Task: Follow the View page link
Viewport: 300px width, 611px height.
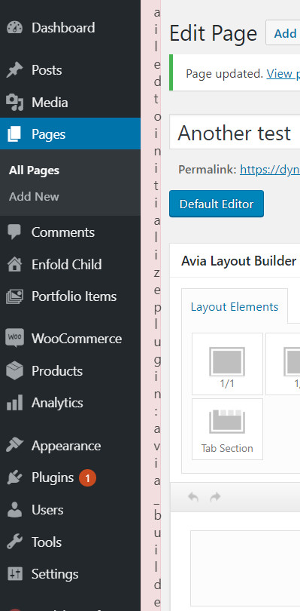Action: click(x=283, y=74)
